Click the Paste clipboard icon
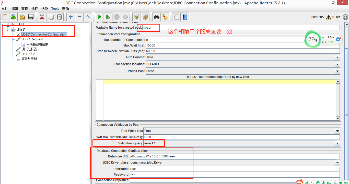The image size is (349, 184). pyautogui.click(x=60, y=17)
